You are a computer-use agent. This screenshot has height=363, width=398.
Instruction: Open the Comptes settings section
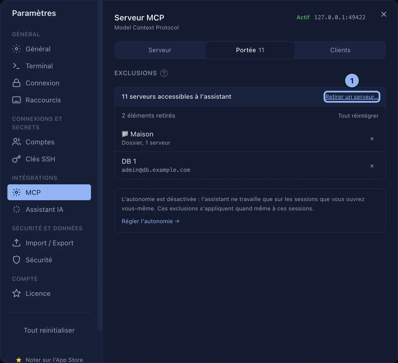coord(49,142)
